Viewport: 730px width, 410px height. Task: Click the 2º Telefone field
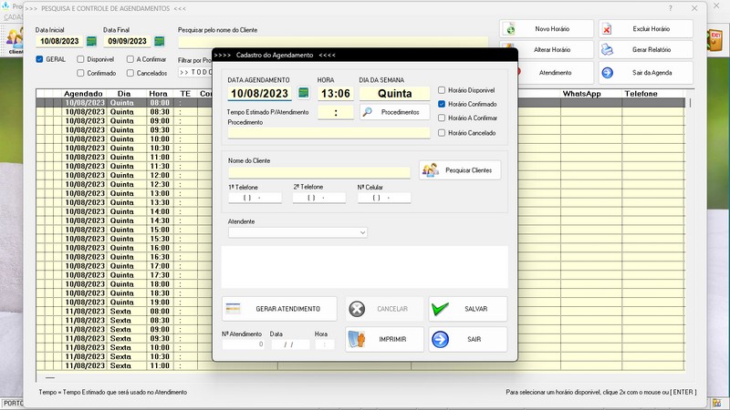pyautogui.click(x=319, y=198)
